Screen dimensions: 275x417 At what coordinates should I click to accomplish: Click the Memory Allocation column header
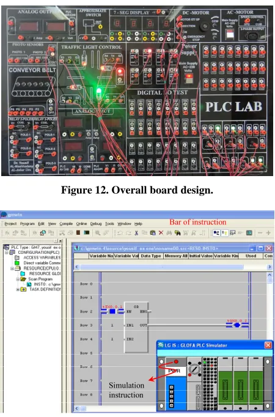[175, 256]
